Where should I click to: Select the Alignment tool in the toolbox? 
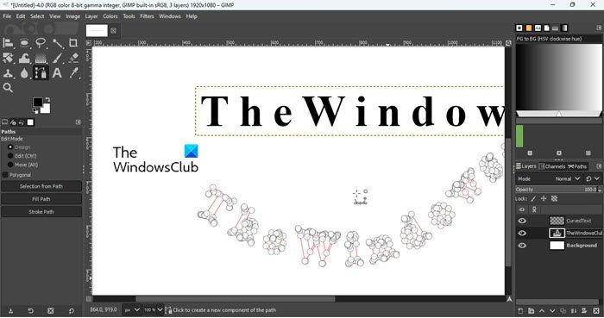tap(8, 43)
